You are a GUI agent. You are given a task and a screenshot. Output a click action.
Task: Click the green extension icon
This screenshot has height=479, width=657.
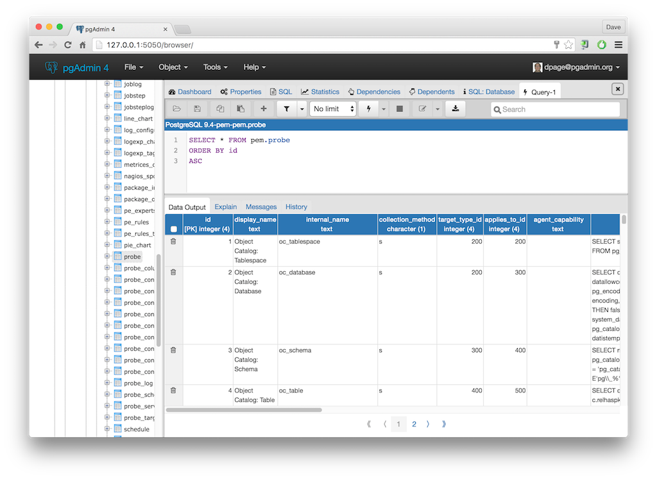(x=602, y=45)
